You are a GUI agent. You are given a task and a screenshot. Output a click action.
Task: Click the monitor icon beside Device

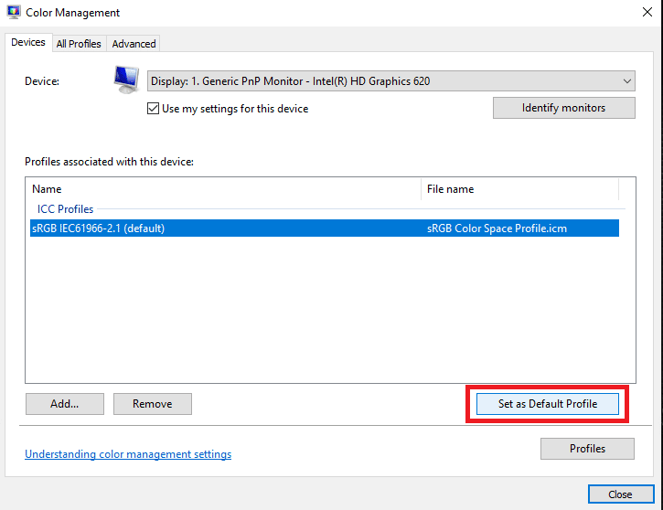(x=126, y=80)
